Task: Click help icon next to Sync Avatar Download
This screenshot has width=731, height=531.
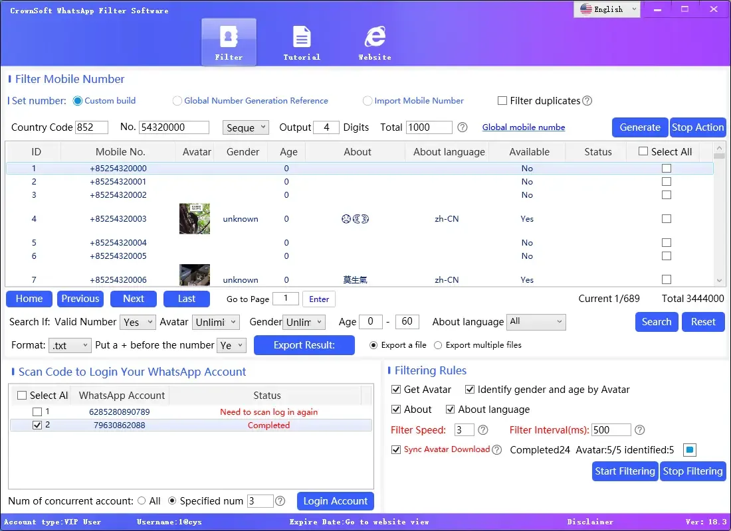Action: coord(496,450)
